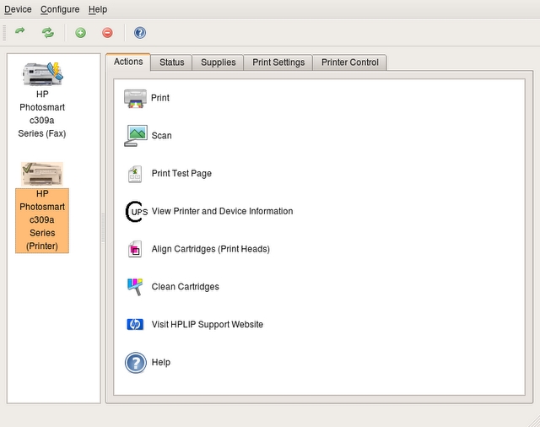
Task: Click the toolbar drag handle grip
Action: [4, 33]
